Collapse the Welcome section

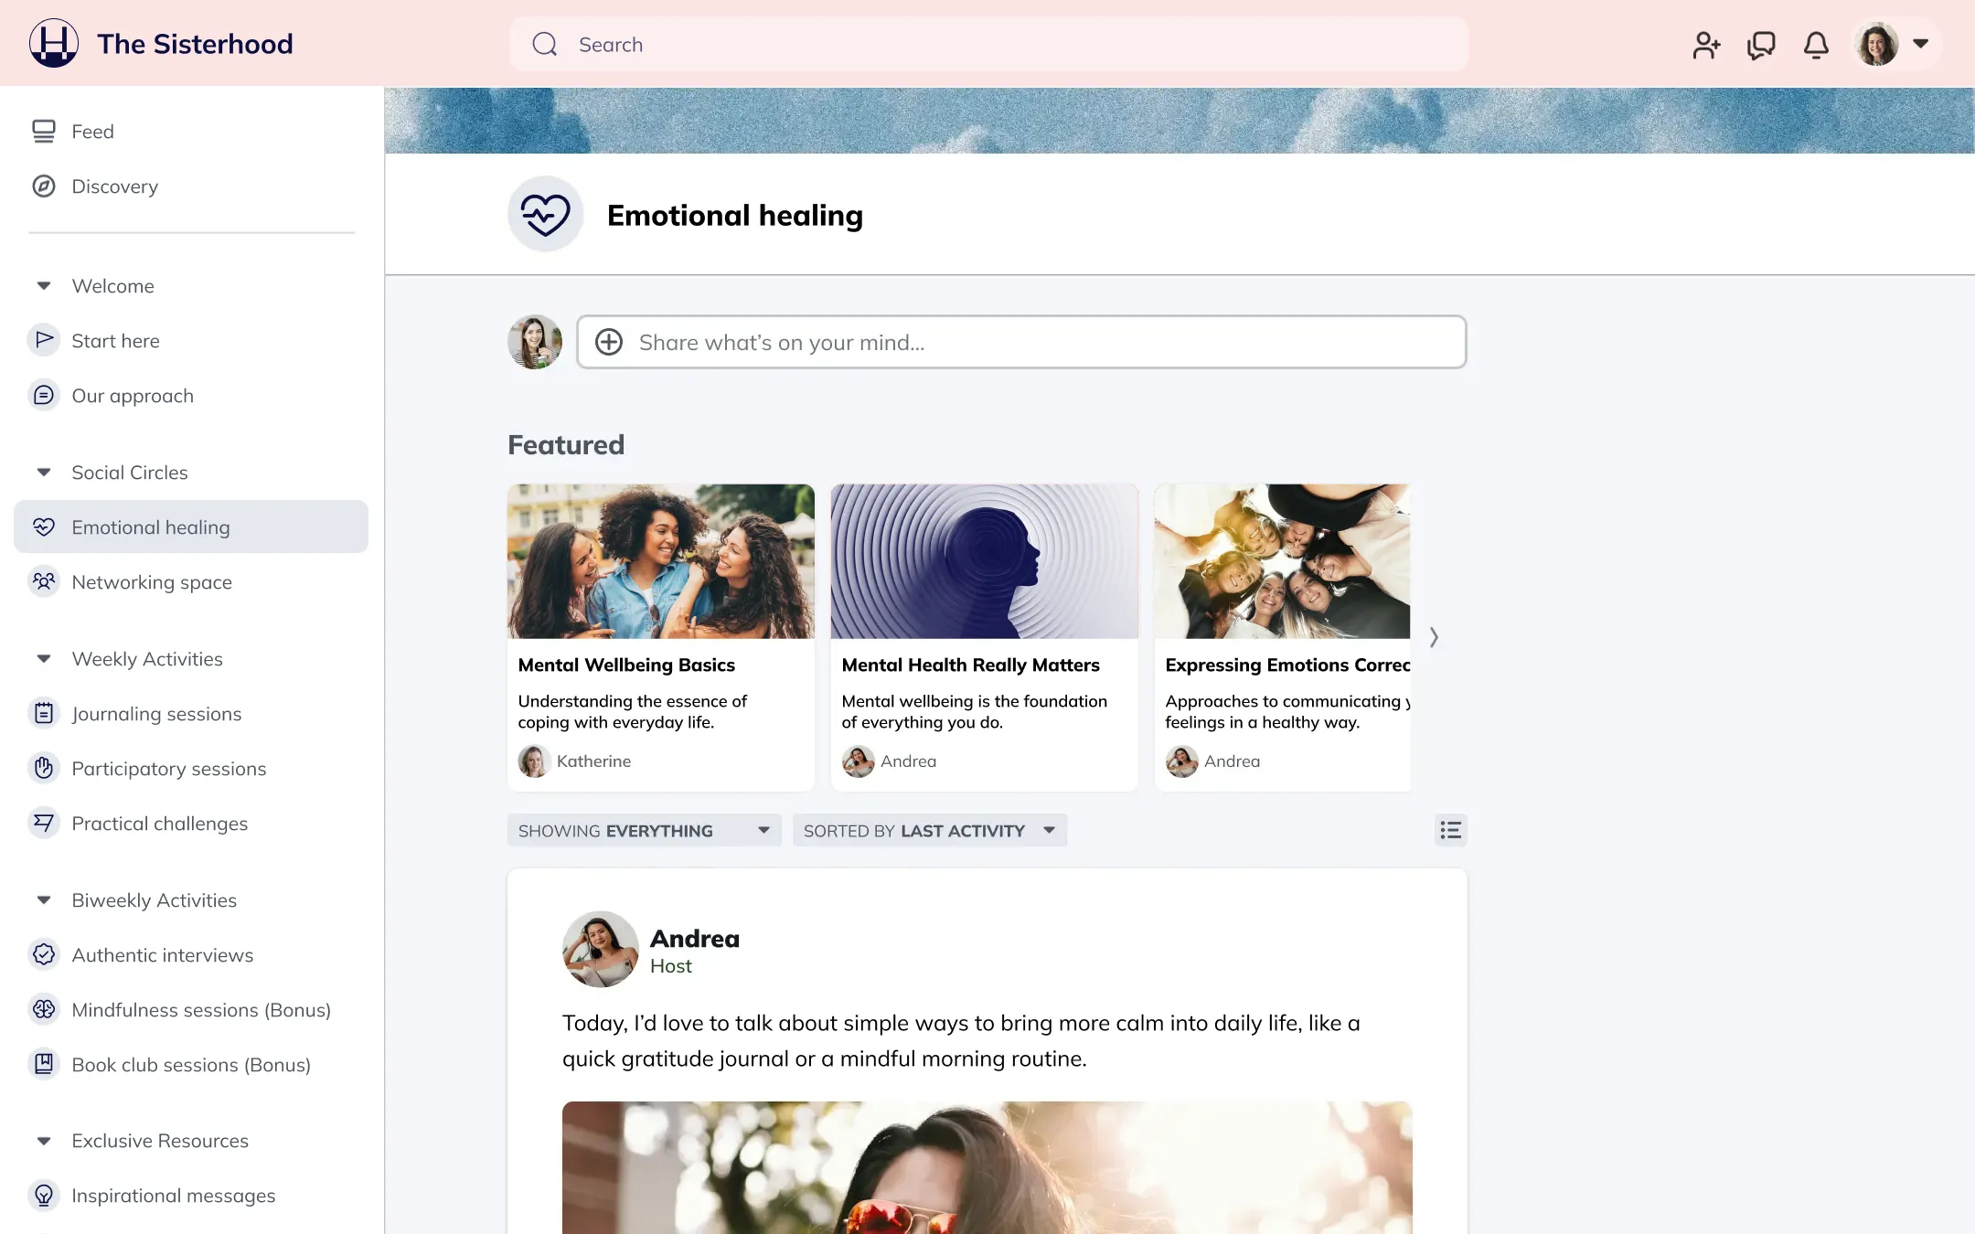pyautogui.click(x=44, y=286)
